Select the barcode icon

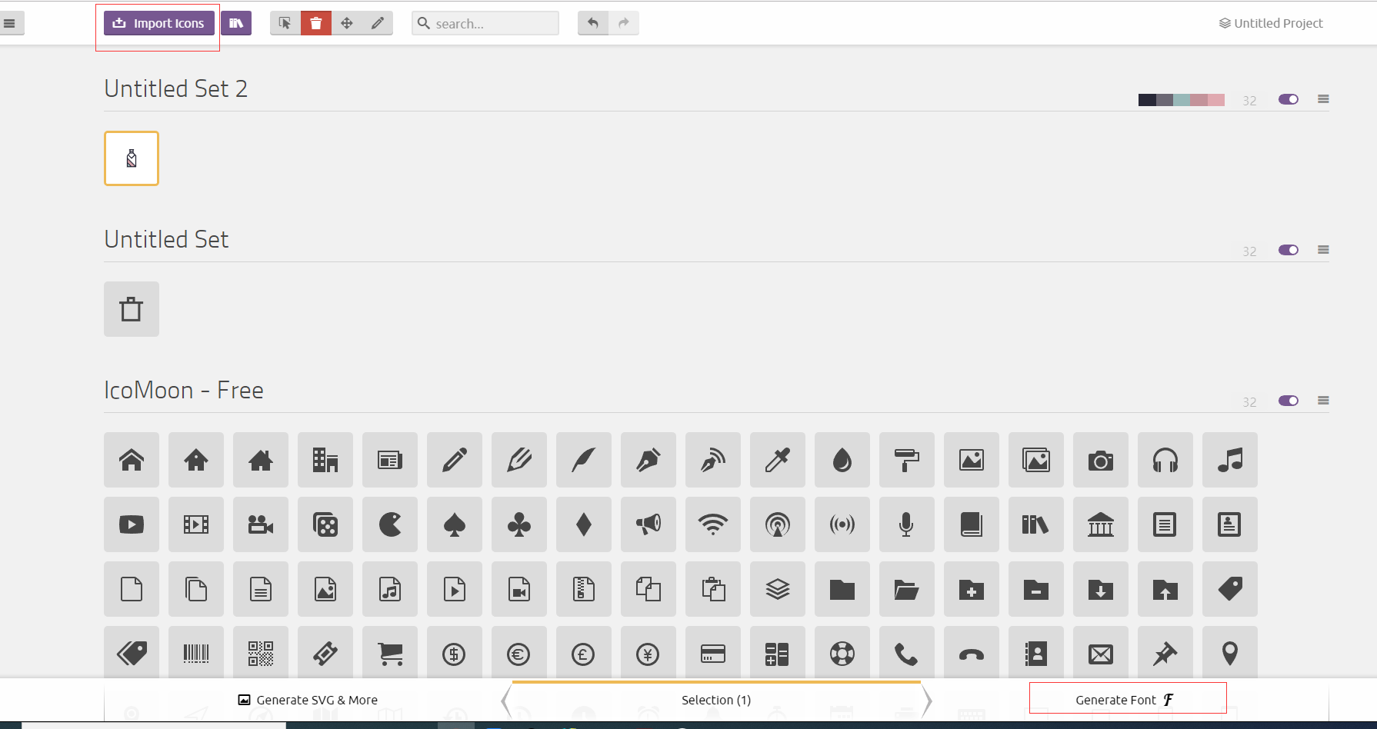point(196,654)
